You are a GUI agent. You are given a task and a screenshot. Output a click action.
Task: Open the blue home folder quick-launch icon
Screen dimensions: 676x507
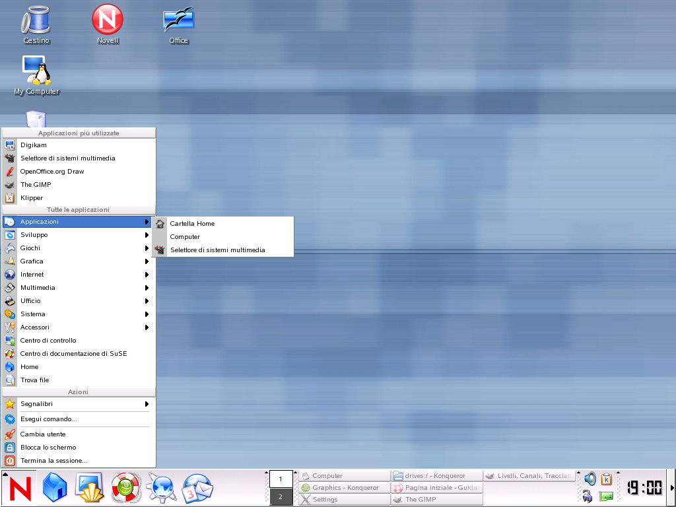tap(55, 489)
